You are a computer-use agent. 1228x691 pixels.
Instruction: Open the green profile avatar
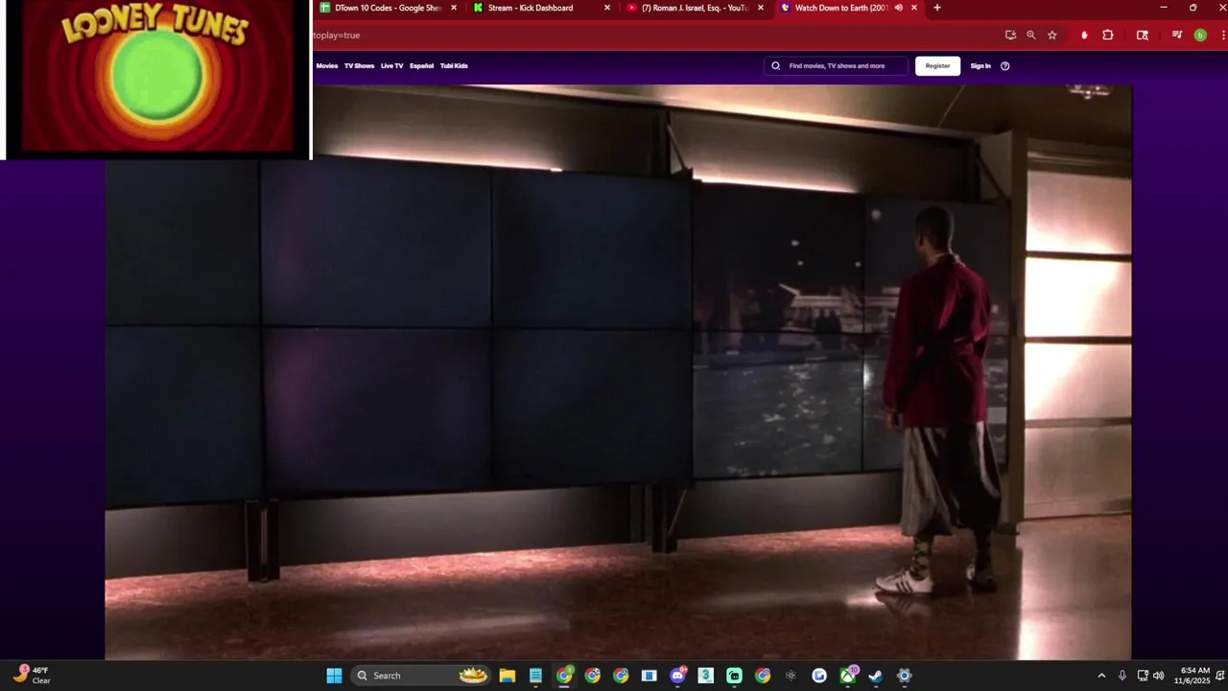(x=1200, y=35)
